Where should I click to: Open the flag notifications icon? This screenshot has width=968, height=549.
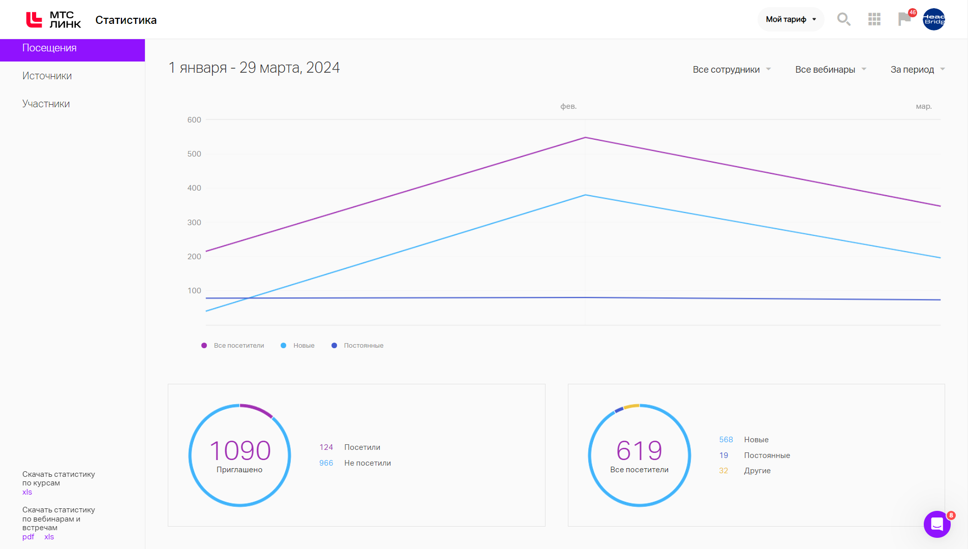[x=905, y=19]
